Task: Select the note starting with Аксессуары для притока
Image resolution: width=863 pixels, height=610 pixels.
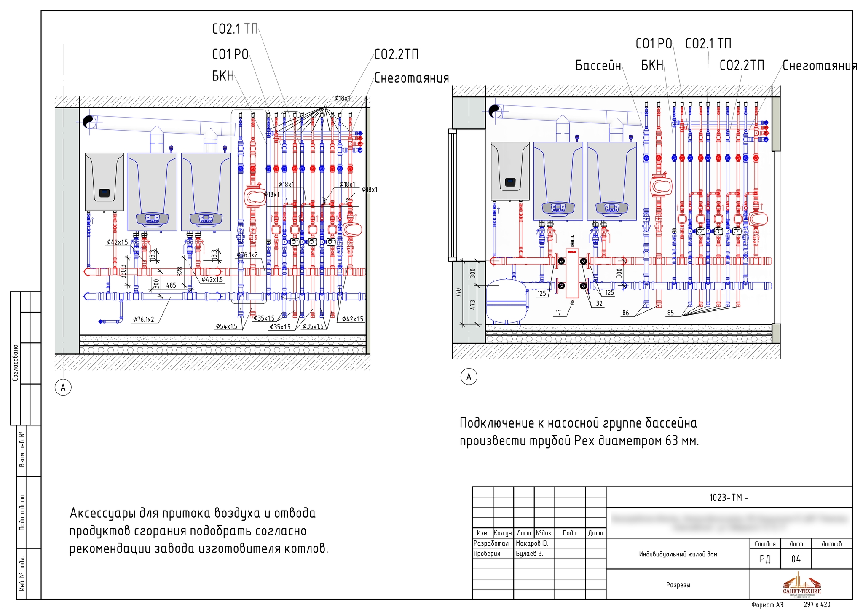Action: click(198, 531)
